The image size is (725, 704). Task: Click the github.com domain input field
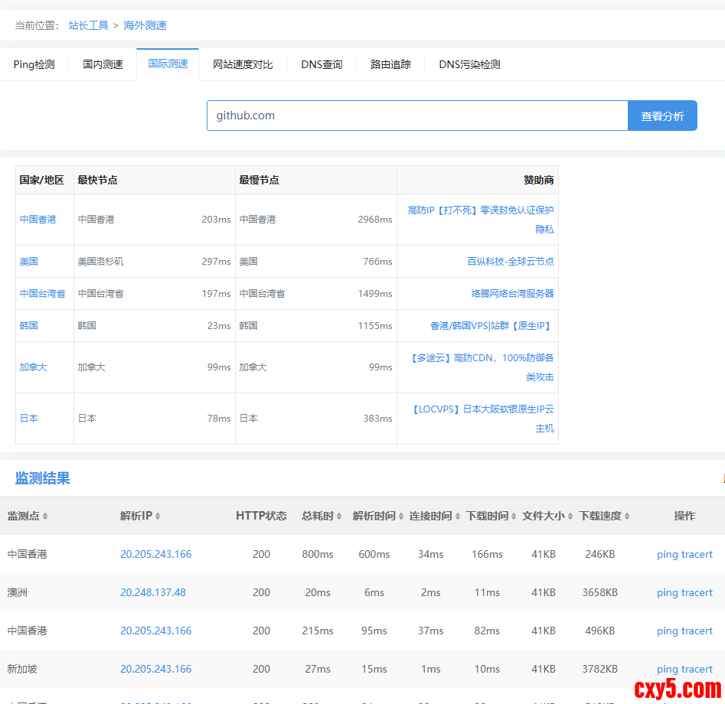coord(417,116)
